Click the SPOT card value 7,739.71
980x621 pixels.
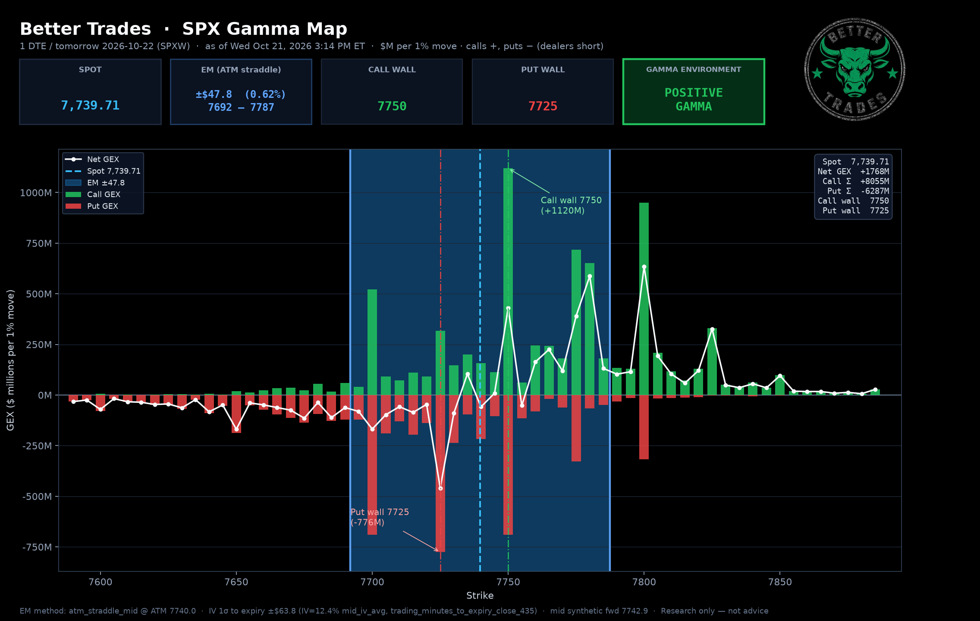point(90,106)
